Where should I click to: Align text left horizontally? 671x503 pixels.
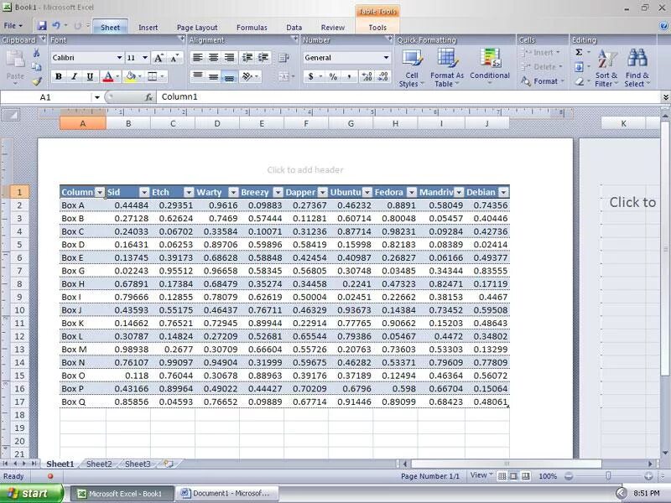(197, 57)
